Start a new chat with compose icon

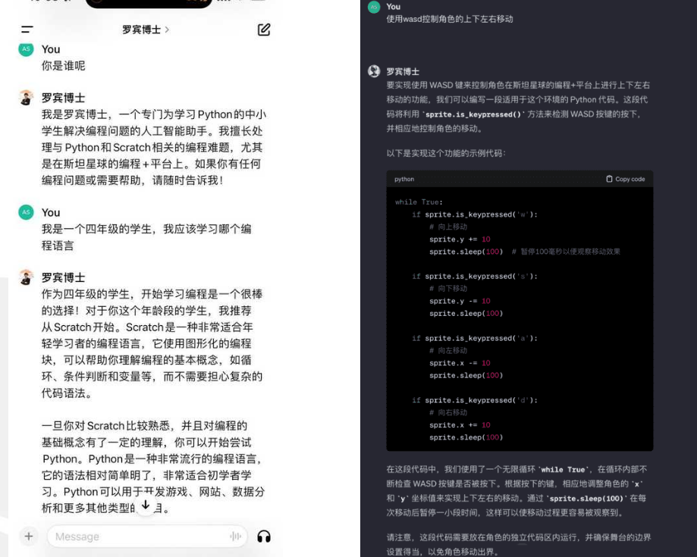click(x=264, y=30)
